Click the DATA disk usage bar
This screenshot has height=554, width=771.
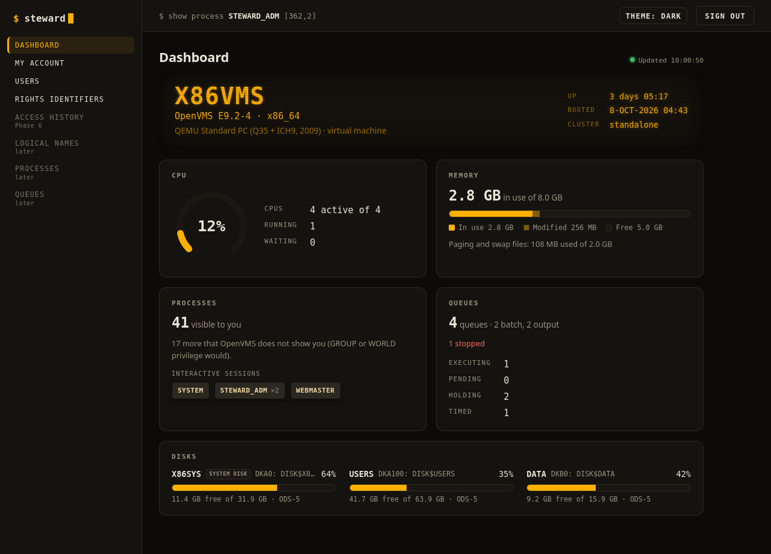608,488
